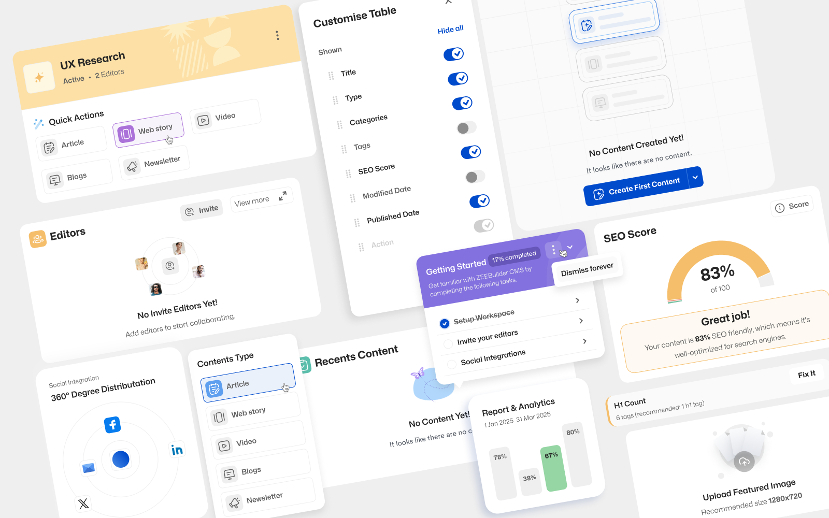Click the Facebook icon in Social Integration chart
Viewport: 829px width, 518px height.
(113, 425)
